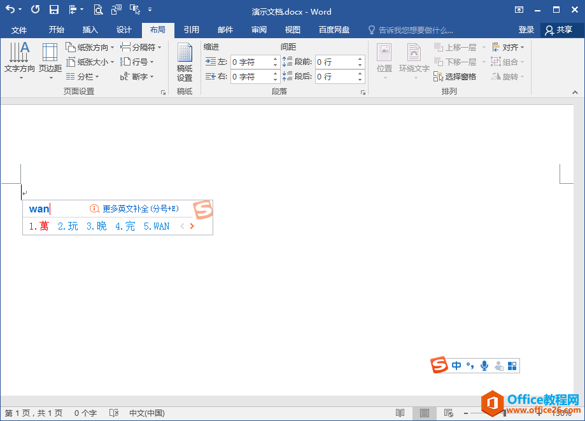Switch to the Home (开始) tab
This screenshot has width=585, height=421.
(57, 30)
